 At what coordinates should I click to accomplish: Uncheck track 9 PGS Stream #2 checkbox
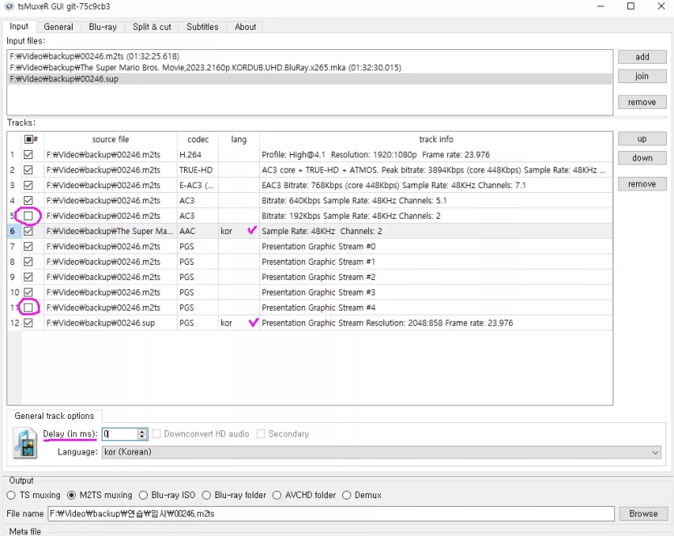click(28, 277)
